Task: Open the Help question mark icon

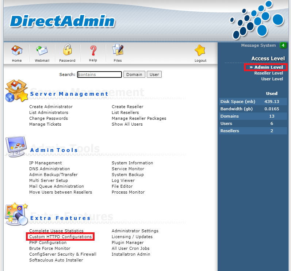Action: tap(93, 50)
